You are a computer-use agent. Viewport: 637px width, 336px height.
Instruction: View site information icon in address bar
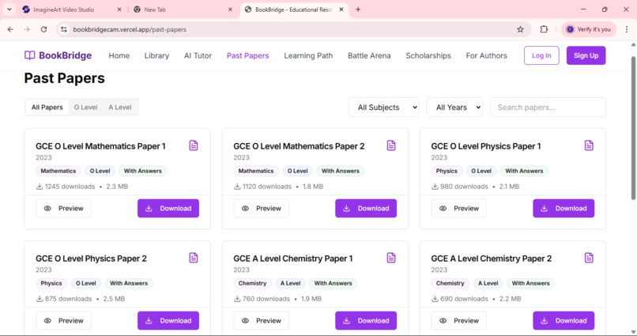click(64, 29)
